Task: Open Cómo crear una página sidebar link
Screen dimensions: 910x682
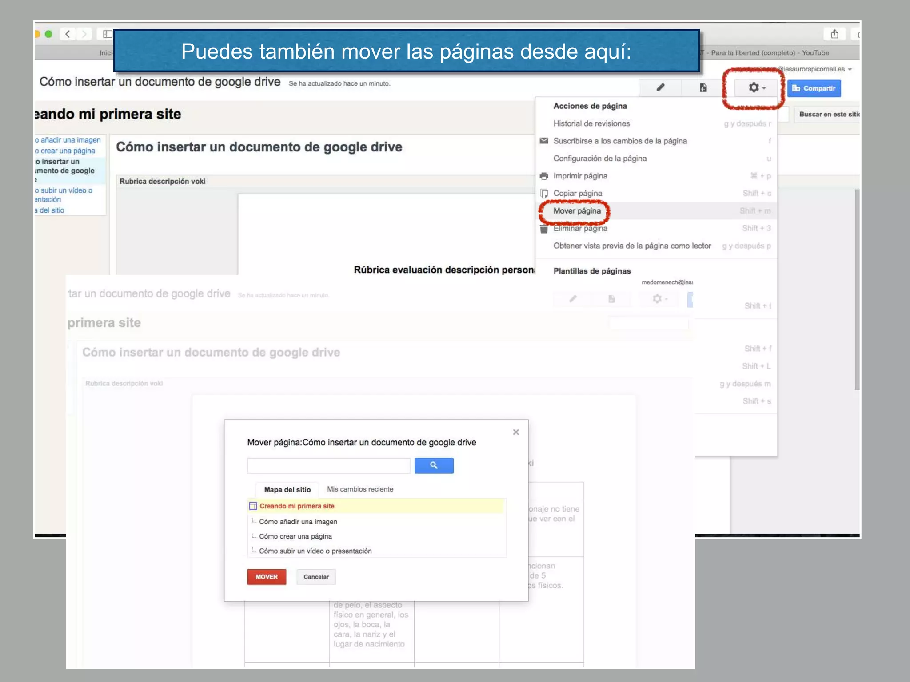Action: pyautogui.click(x=65, y=151)
